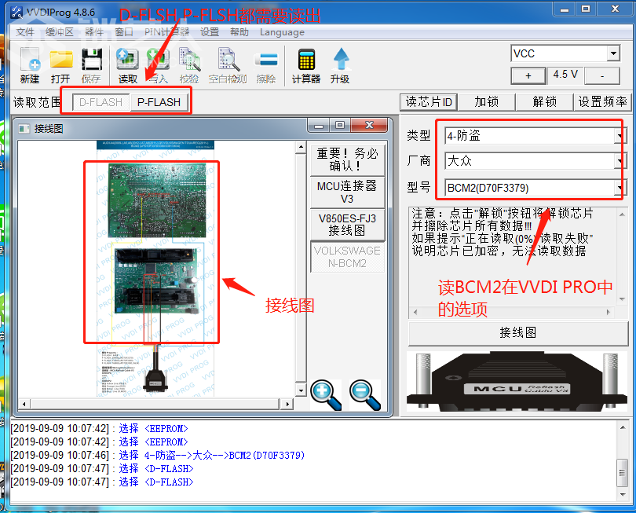Screen dimensions: 636x513
Task: Zoom out of the wiring diagram
Action: pyautogui.click(x=365, y=394)
